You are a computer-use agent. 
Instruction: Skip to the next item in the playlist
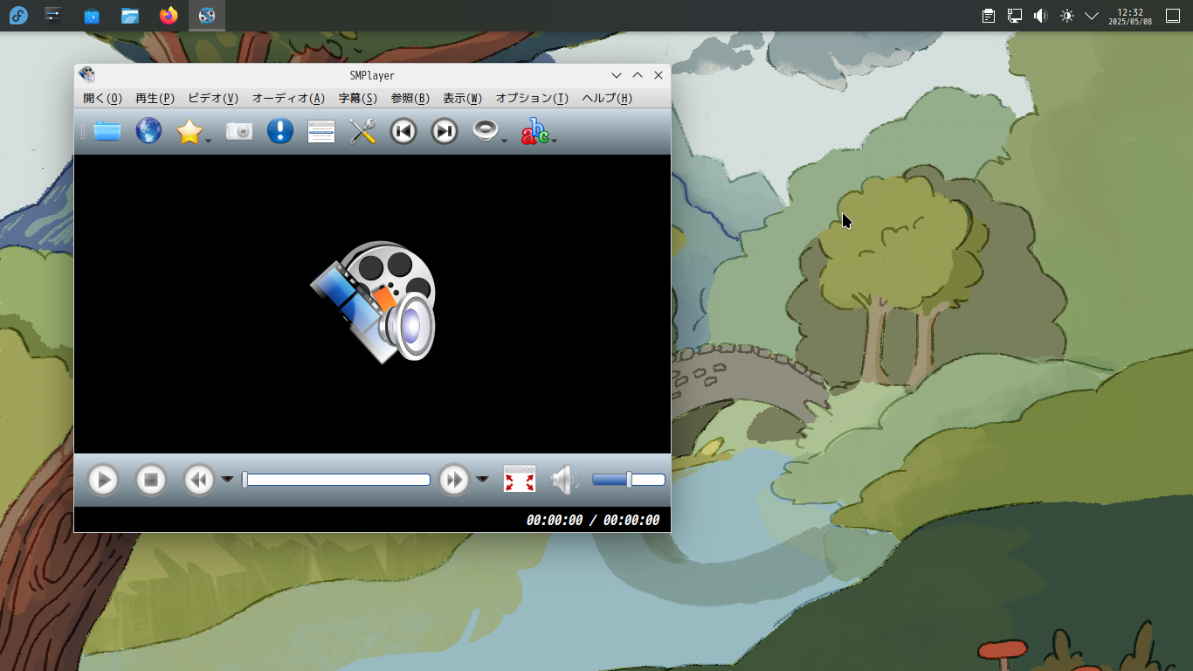click(445, 131)
